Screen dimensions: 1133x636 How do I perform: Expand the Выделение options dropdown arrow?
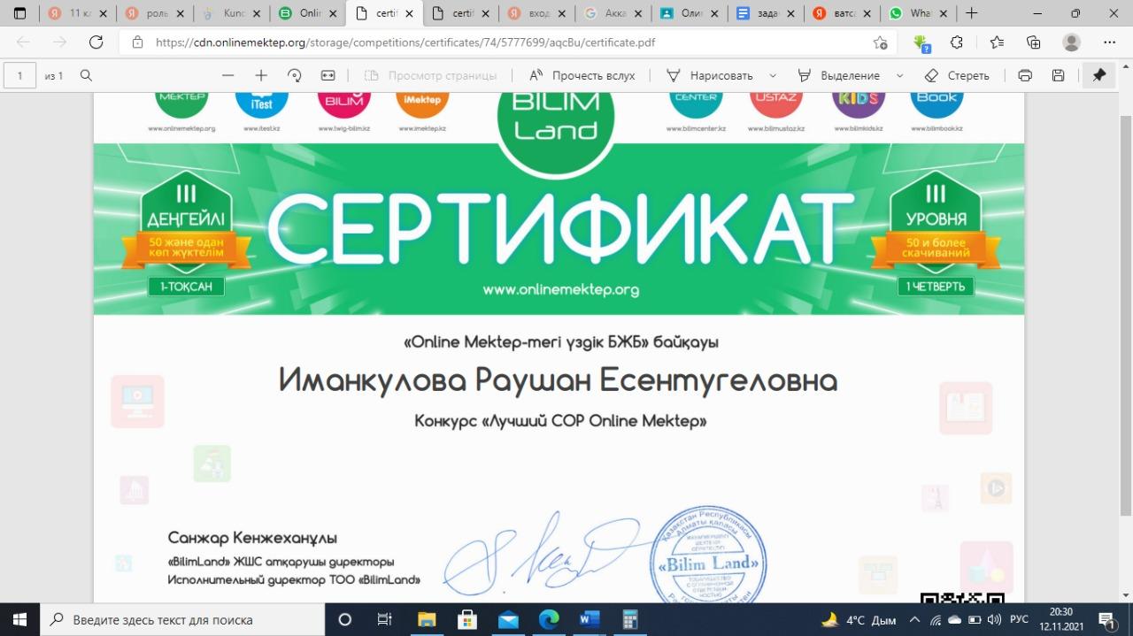[x=900, y=76]
